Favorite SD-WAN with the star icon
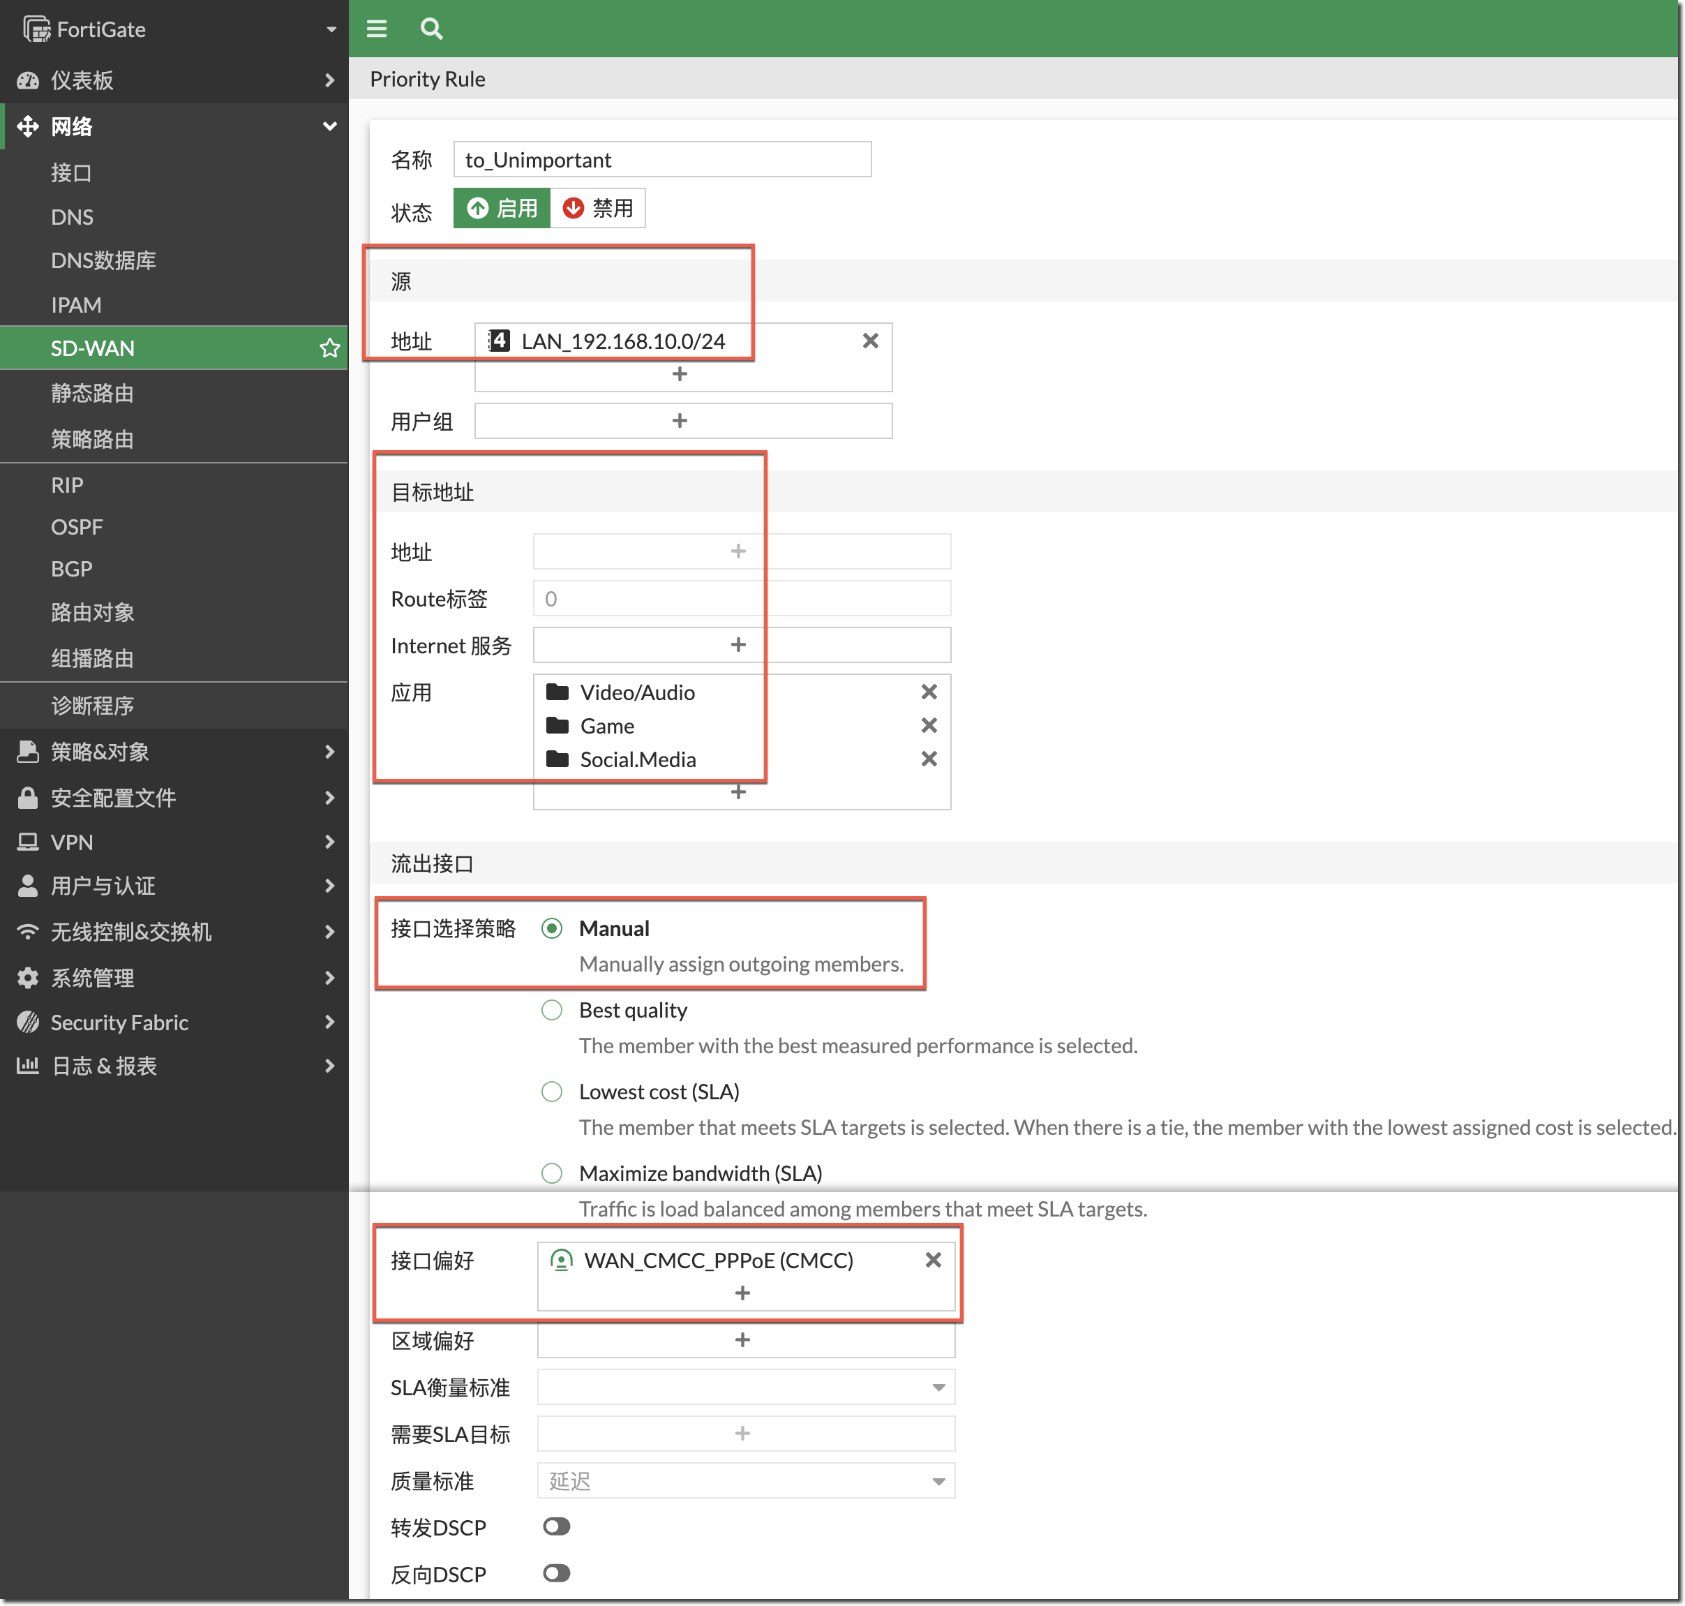Screen dimensions: 1685x1606 329,348
